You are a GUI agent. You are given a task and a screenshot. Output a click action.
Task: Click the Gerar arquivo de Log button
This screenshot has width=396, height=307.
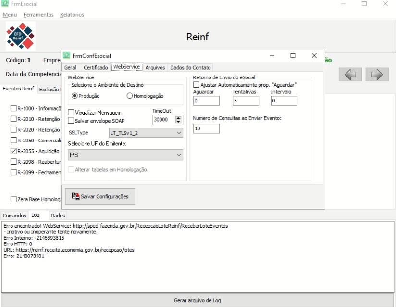198,300
